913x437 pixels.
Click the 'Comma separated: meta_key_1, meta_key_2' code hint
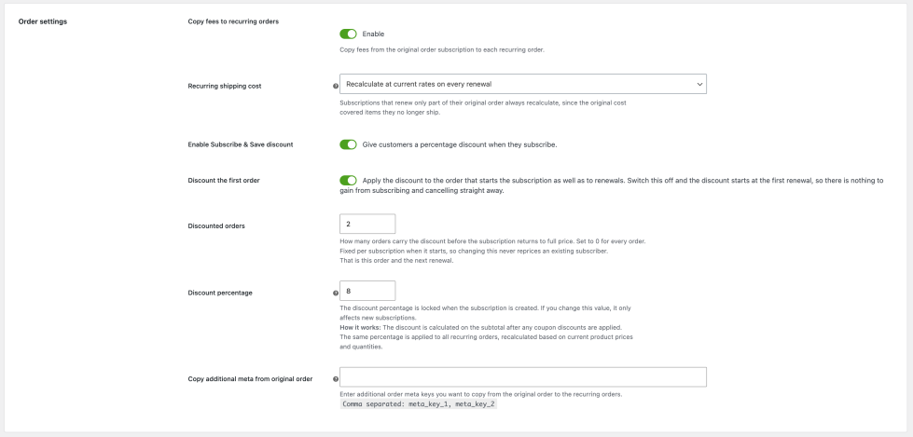[x=419, y=403]
